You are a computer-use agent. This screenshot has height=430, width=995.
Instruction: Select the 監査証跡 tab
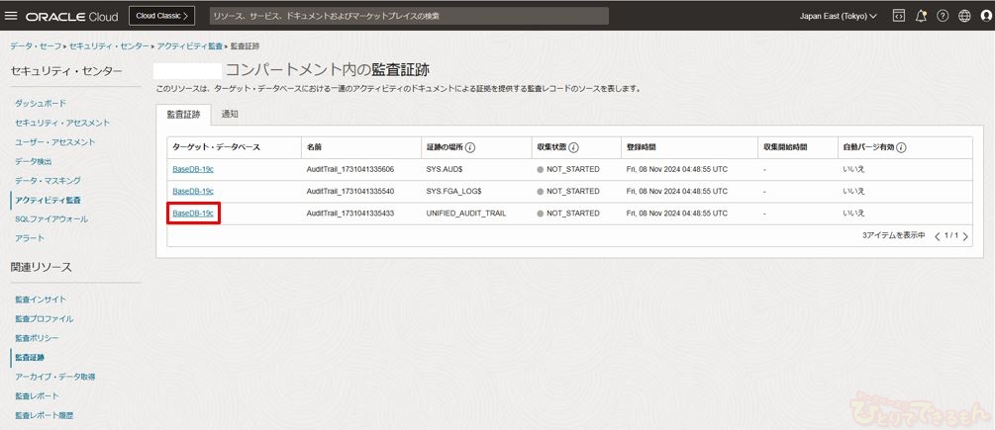click(x=183, y=115)
